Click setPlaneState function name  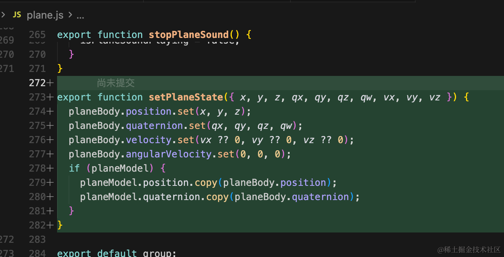pyautogui.click(x=186, y=97)
